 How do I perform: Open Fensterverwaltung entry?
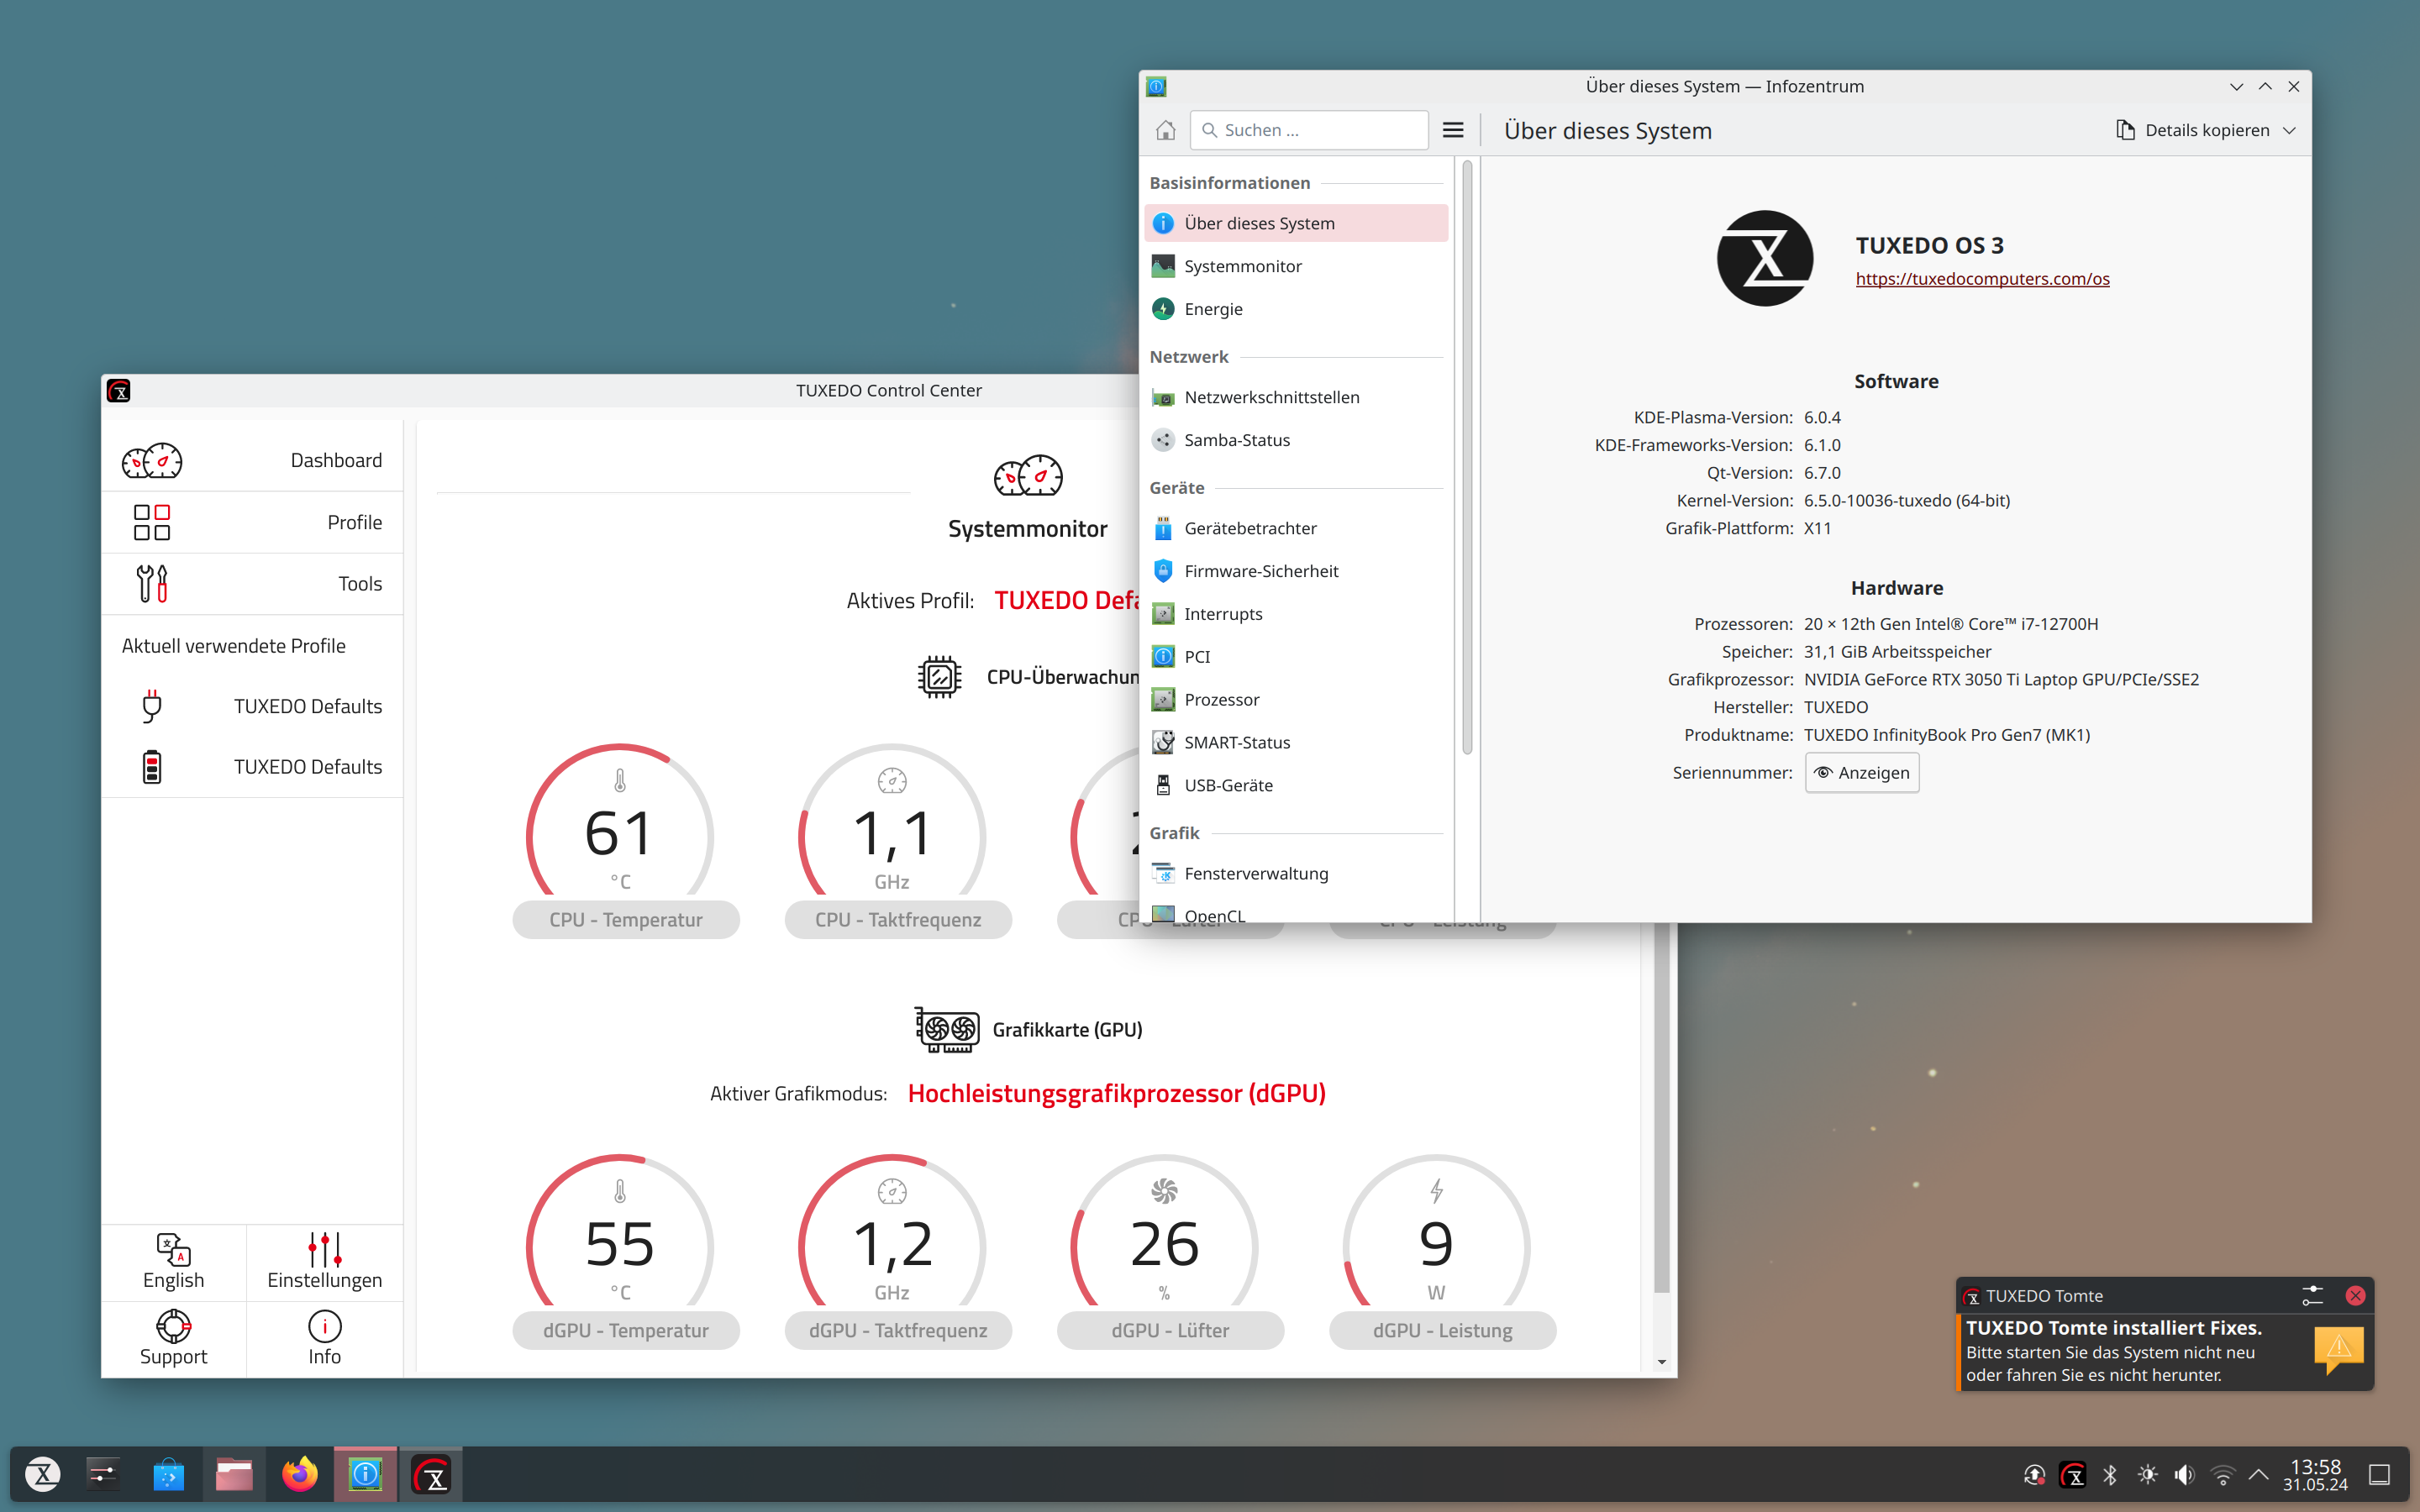pyautogui.click(x=1296, y=874)
